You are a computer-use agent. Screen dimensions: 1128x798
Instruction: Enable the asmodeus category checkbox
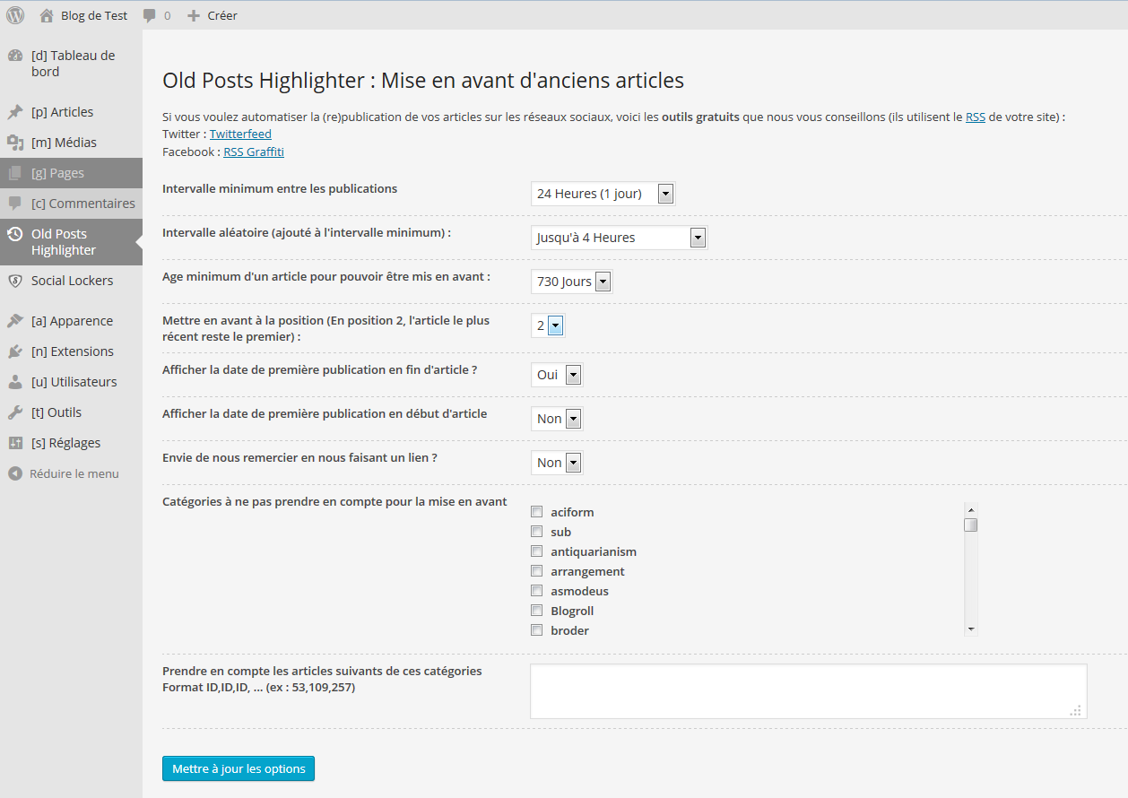[537, 591]
